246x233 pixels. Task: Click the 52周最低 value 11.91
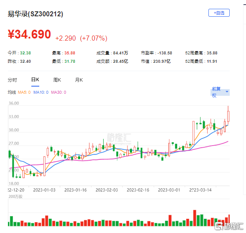(x=212, y=61)
